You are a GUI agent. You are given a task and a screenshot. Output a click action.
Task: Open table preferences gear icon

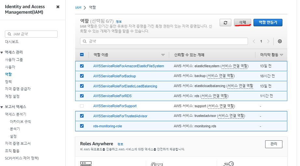280,41
